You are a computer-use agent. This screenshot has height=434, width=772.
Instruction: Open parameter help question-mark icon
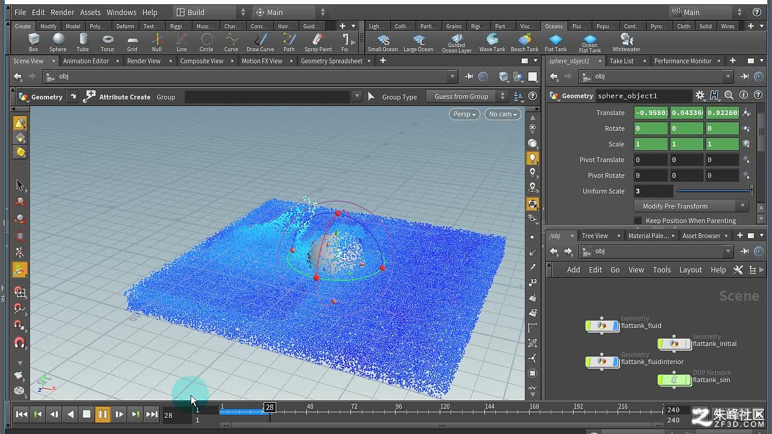click(758, 95)
